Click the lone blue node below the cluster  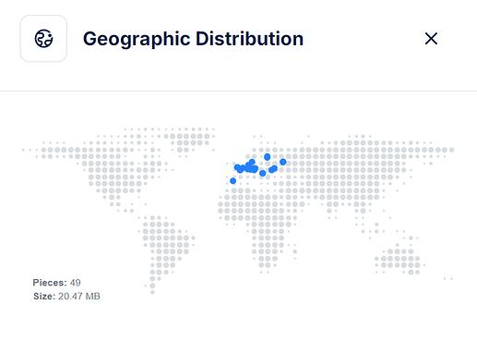(262, 174)
